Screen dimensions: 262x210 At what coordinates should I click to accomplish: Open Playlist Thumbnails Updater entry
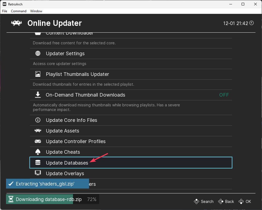point(131,74)
